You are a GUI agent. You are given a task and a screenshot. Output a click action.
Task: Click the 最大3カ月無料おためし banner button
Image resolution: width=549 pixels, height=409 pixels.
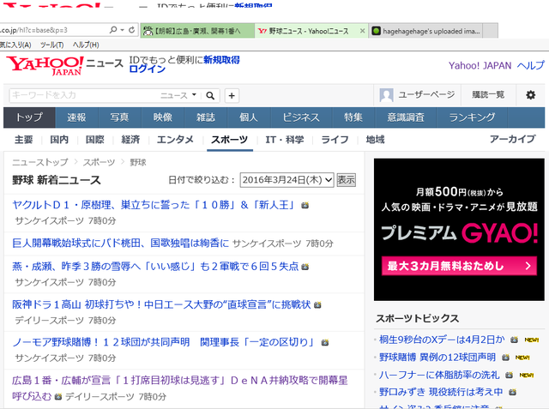tap(459, 266)
